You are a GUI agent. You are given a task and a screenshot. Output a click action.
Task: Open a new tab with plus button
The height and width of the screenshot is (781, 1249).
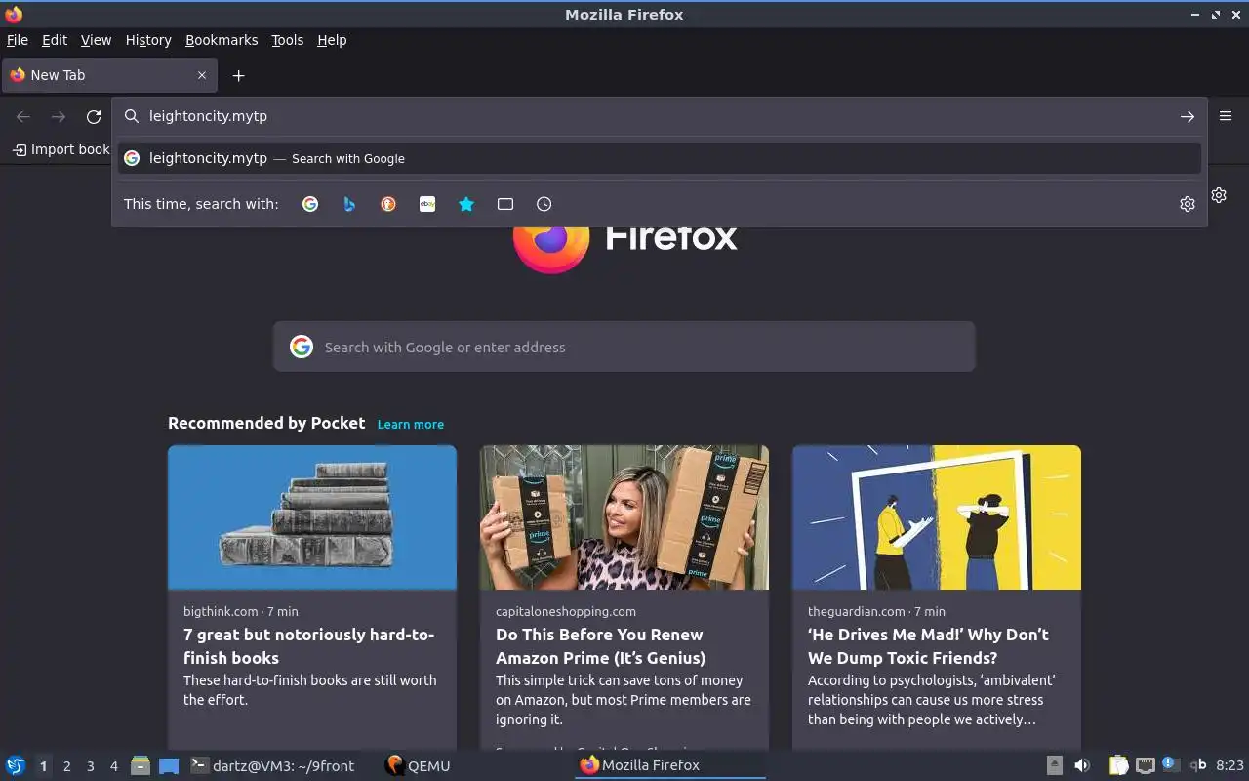tap(238, 75)
